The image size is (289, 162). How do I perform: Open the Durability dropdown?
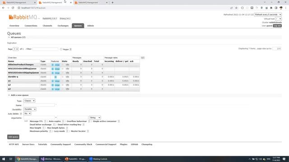(x=30, y=109)
